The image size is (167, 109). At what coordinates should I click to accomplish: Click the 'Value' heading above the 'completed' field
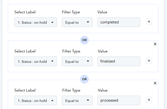click(102, 12)
